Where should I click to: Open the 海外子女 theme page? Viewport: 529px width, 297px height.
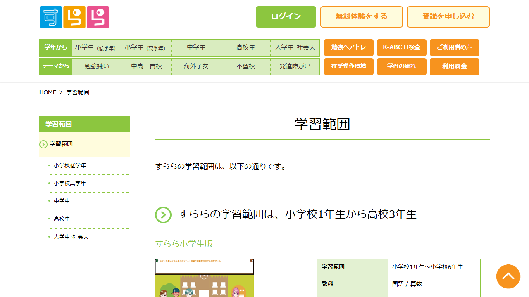click(196, 67)
